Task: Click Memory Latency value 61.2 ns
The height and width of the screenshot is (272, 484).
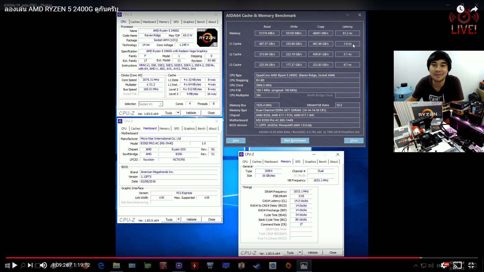Action: click(x=347, y=33)
